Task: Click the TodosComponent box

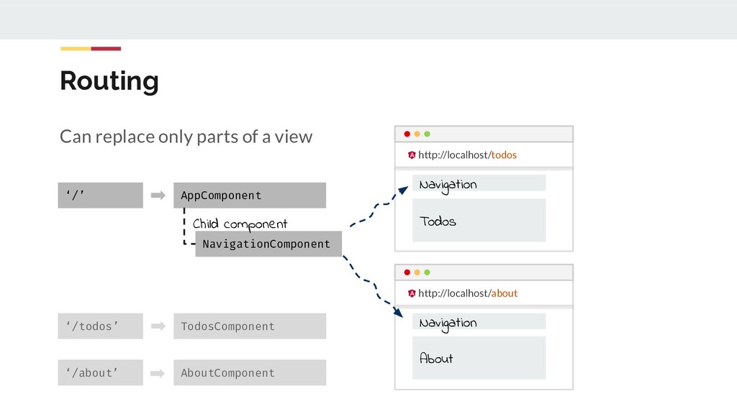Action: [249, 326]
